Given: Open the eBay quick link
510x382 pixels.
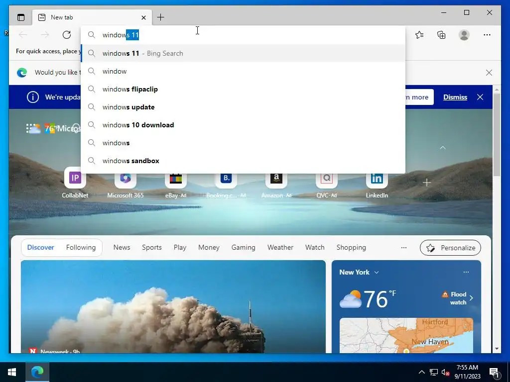Looking at the screenshot, I should coord(176,184).
